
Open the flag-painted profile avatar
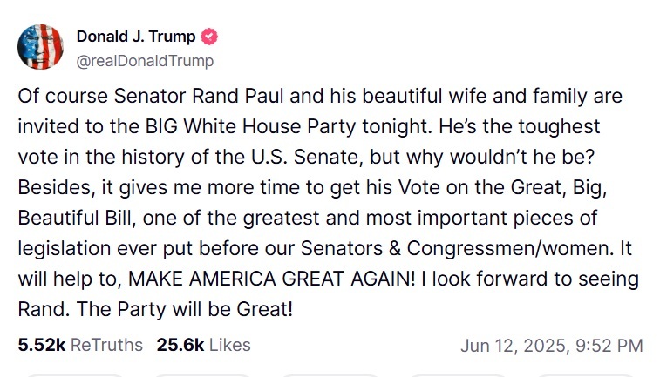[40, 47]
